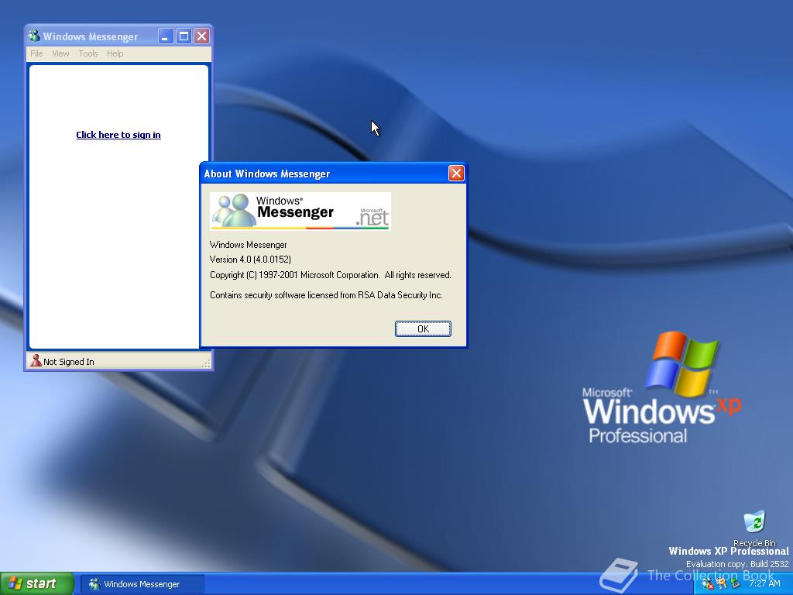Maximize the Windows Messenger window
The width and height of the screenshot is (793, 595).
pos(184,36)
